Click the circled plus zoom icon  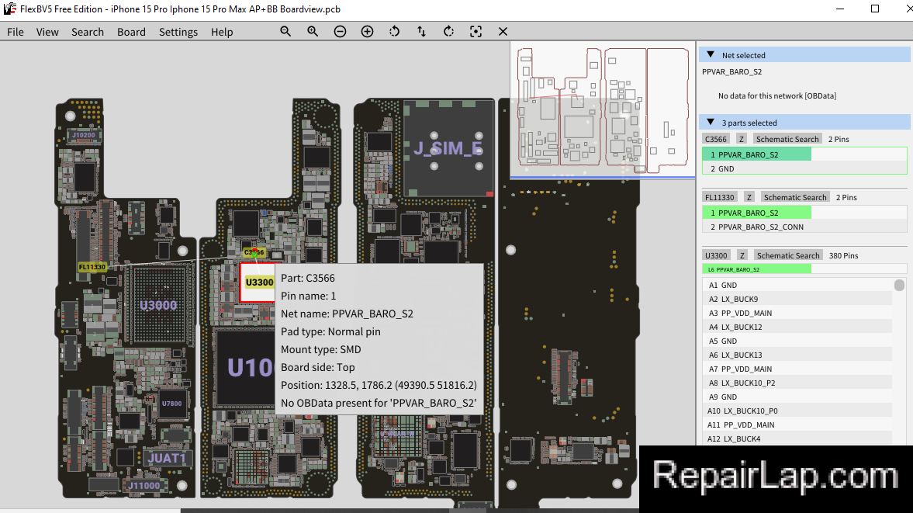click(x=368, y=32)
